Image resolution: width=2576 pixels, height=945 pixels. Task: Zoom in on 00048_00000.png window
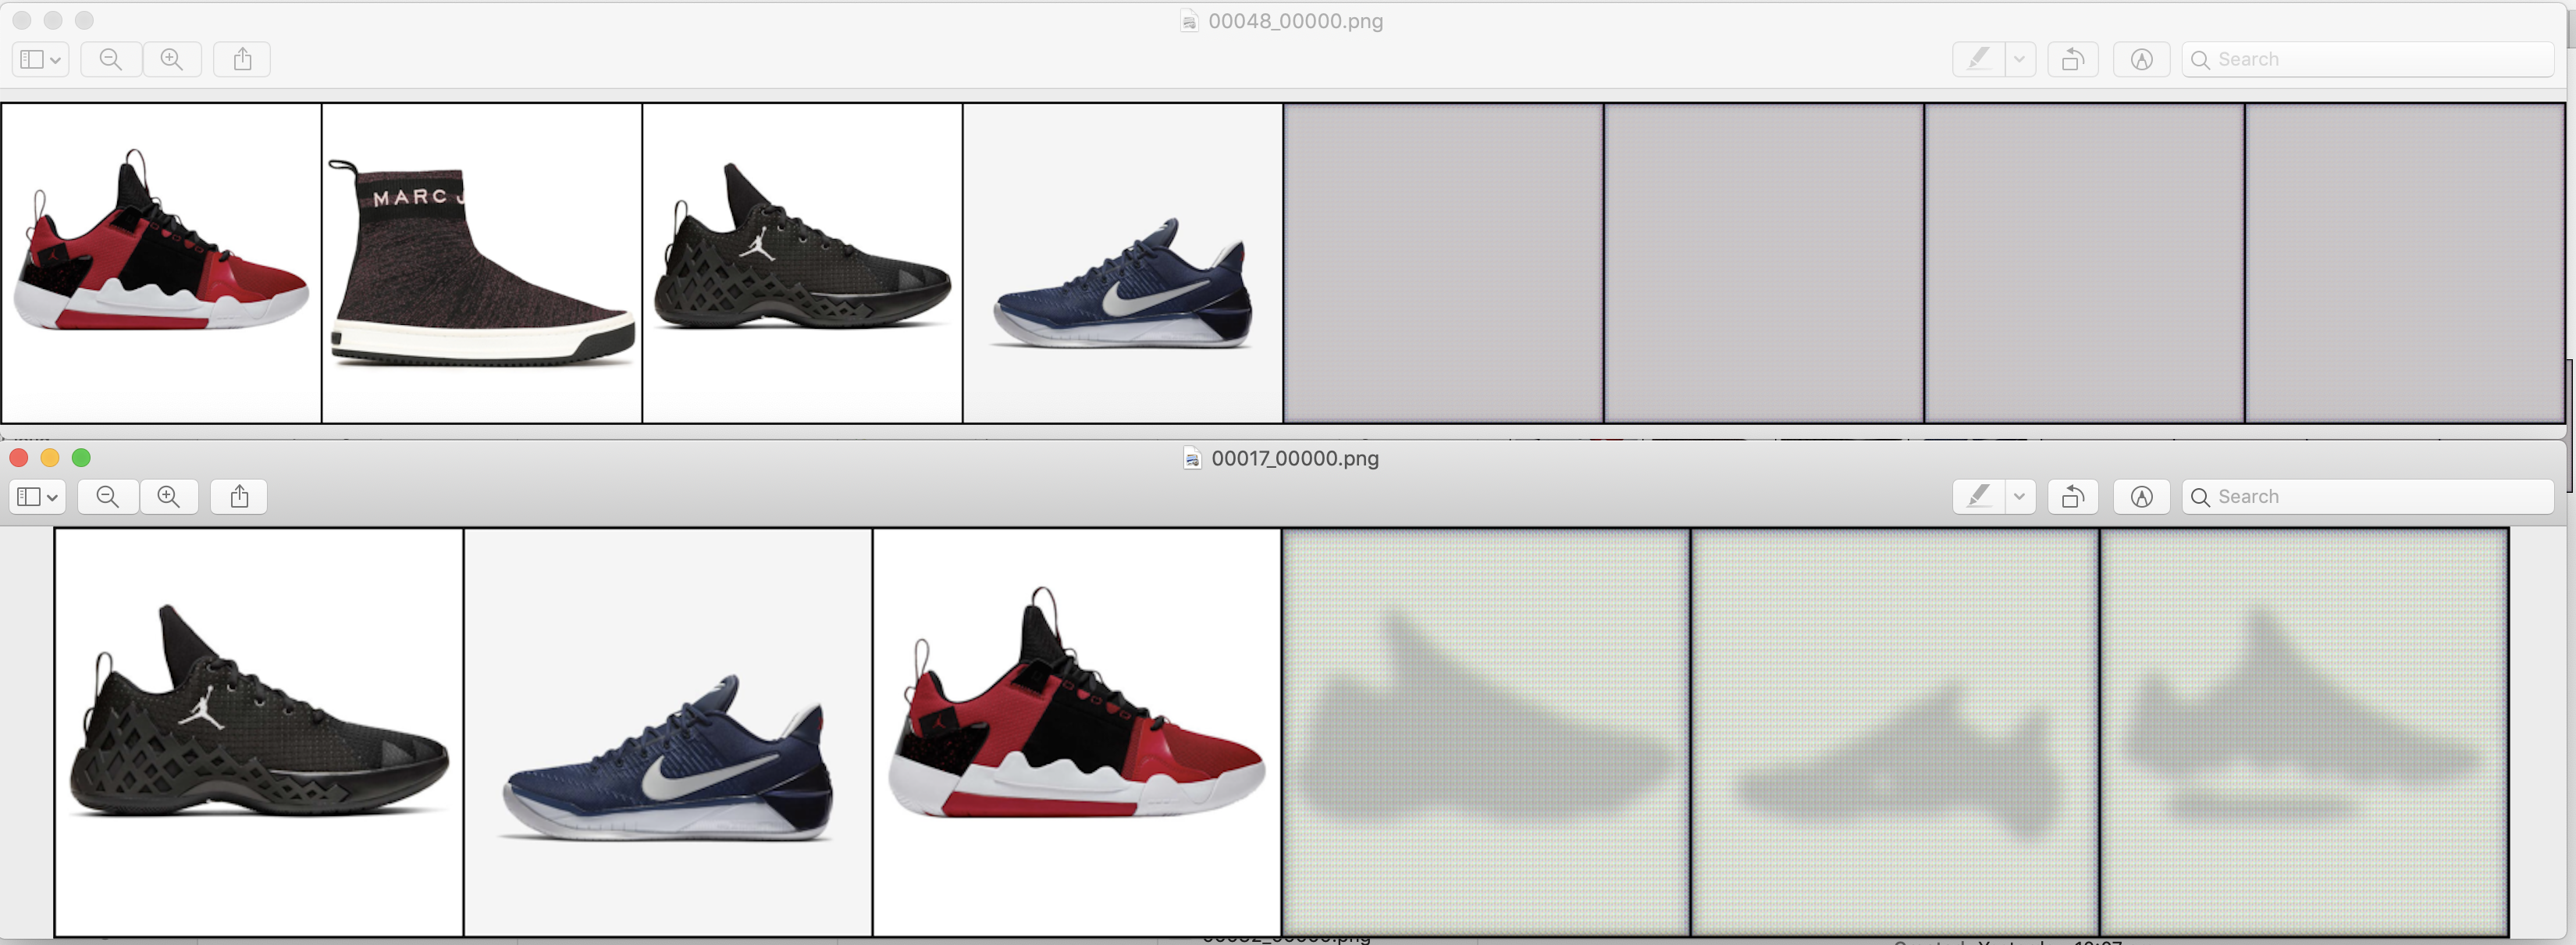[172, 59]
